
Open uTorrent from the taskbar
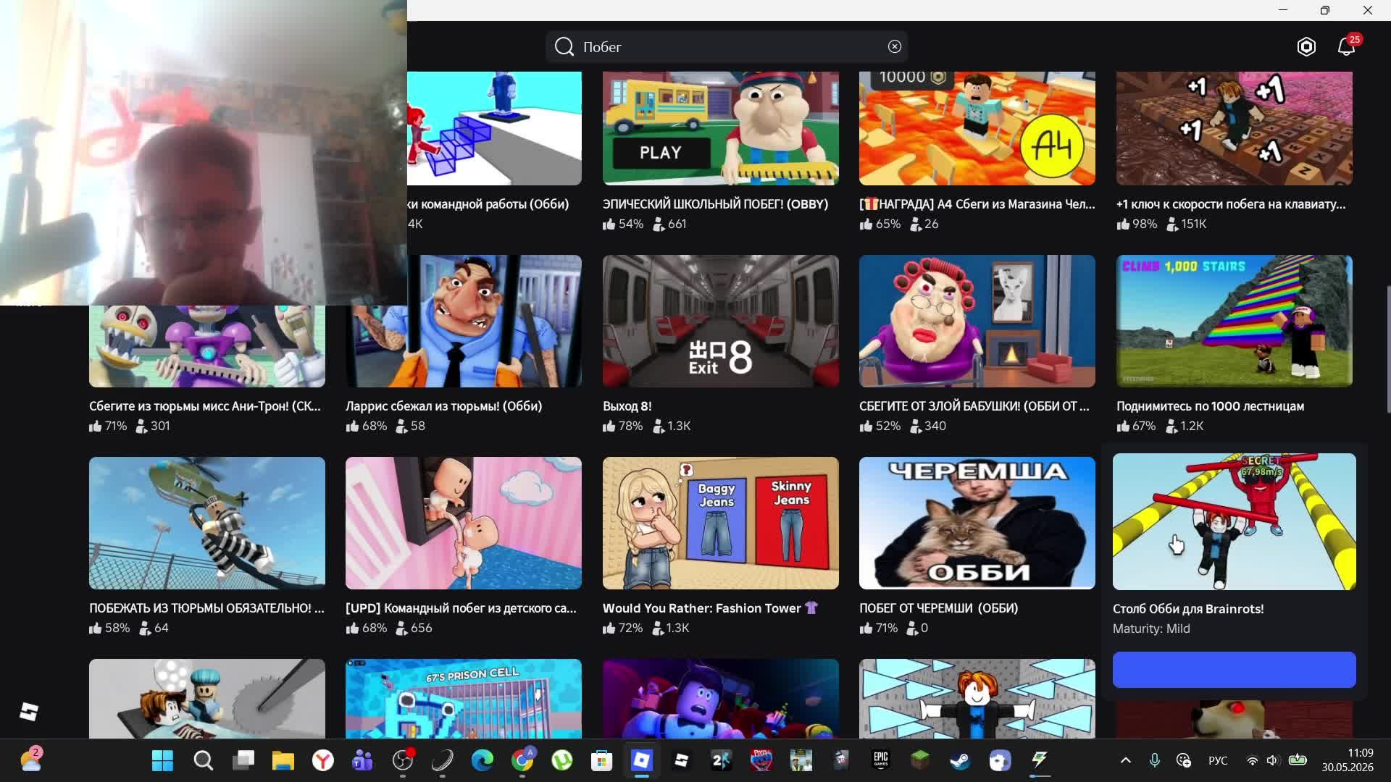562,760
